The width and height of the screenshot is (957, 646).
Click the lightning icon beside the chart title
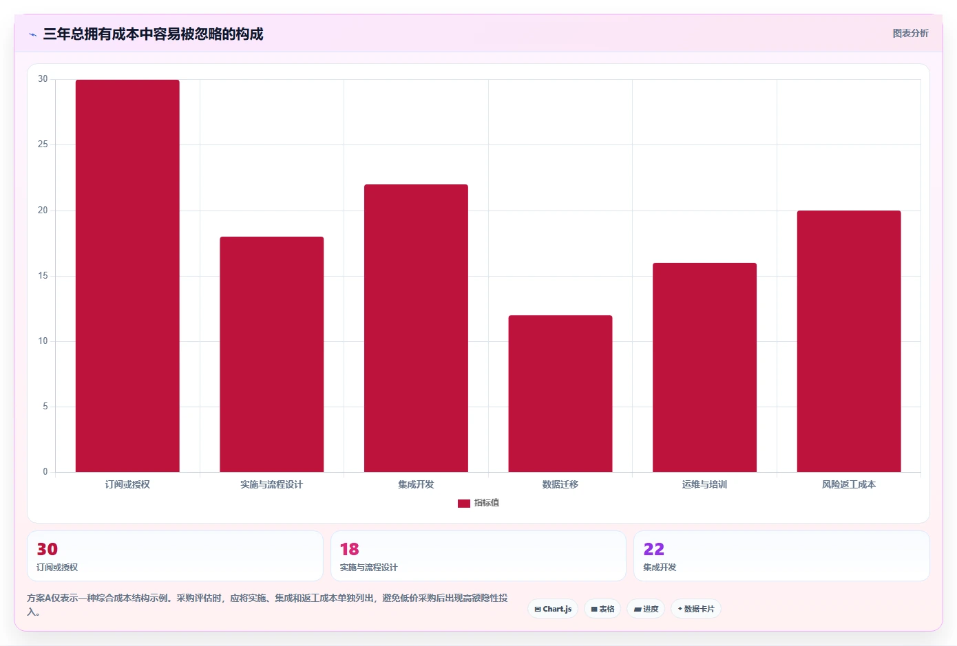(x=33, y=34)
